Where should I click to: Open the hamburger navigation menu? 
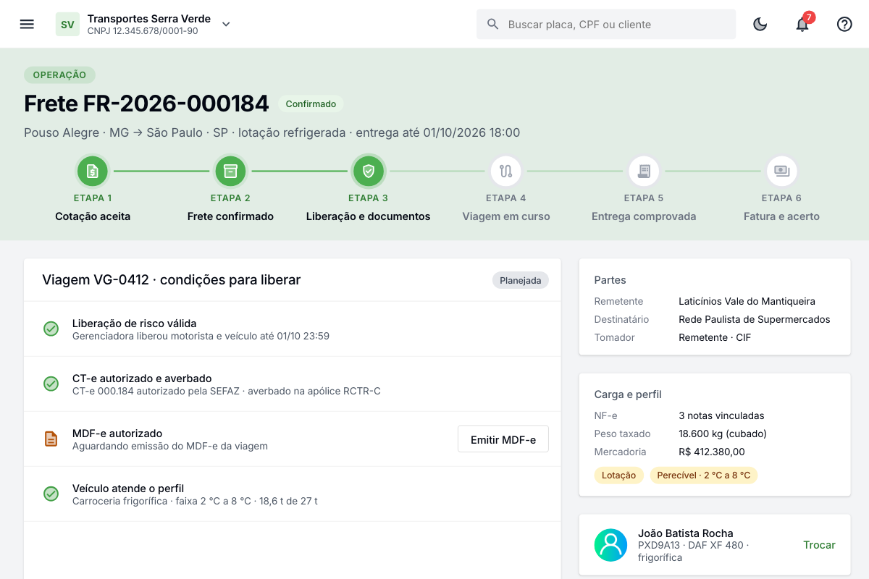coord(27,24)
